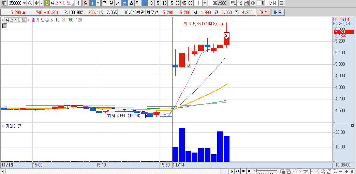
Task: Open chart settings gear icon
Action: (x=252, y=3)
